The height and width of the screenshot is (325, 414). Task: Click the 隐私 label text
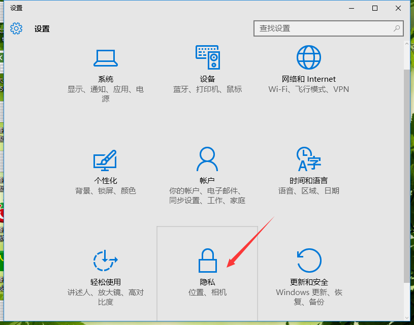pyautogui.click(x=208, y=282)
